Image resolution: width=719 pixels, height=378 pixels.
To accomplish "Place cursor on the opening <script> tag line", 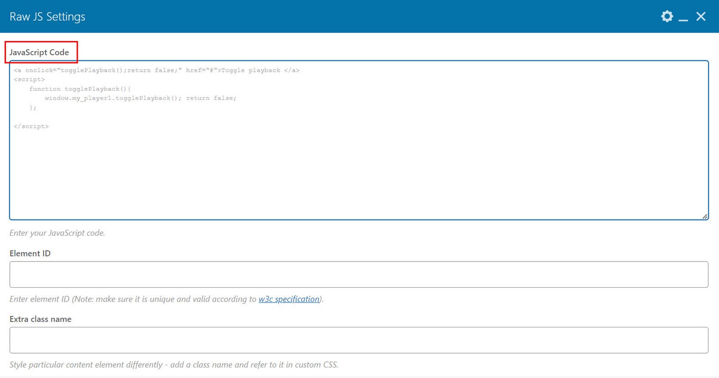I will [29, 80].
